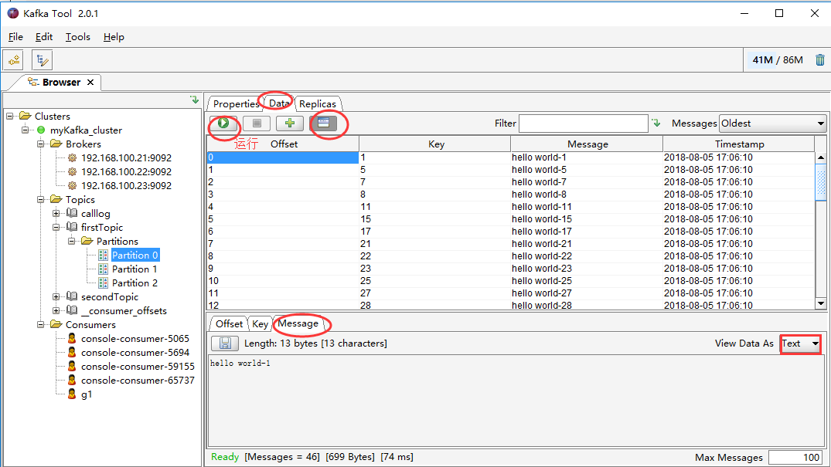The width and height of the screenshot is (831, 467).
Task: Click the green plus Add message button
Action: coord(289,124)
